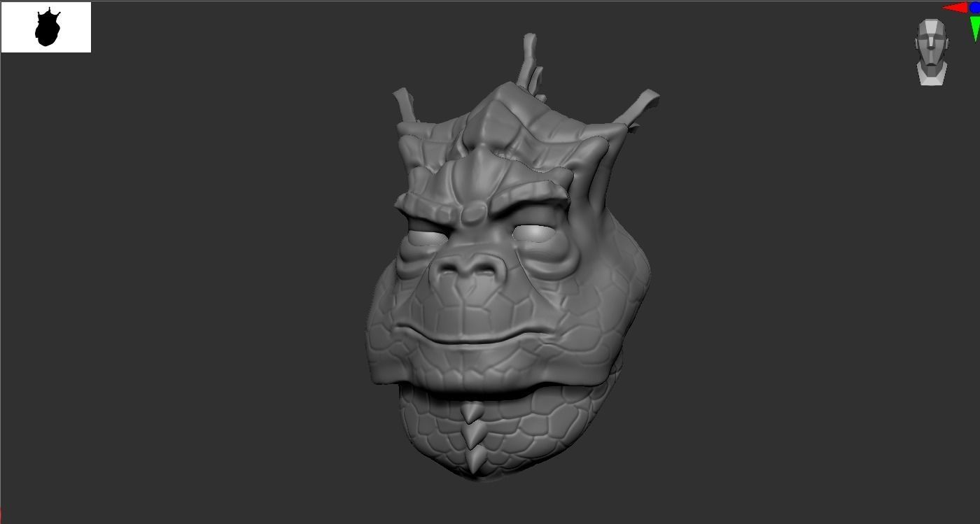Click the blue Z-axis sphere of the navigation gizmo
This screenshot has height=524, width=980.
click(x=974, y=7)
